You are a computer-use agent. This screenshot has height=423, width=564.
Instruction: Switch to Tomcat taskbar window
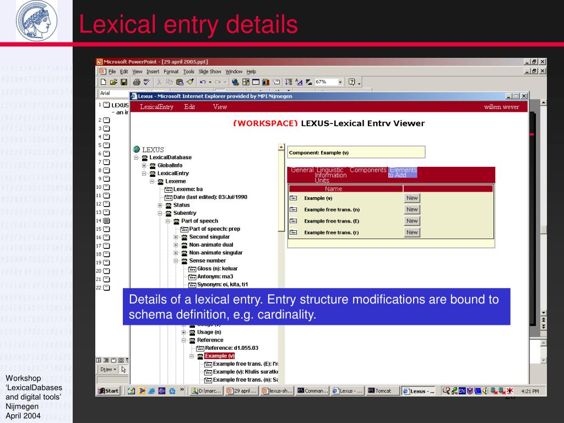tap(383, 391)
